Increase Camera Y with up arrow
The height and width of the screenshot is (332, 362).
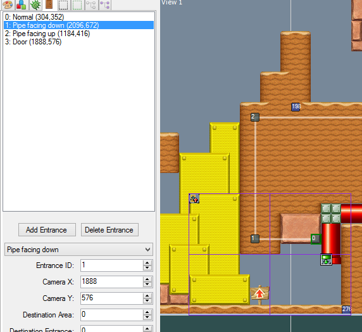[147, 295]
